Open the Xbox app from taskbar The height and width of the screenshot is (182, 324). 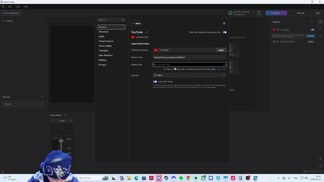click(x=203, y=178)
